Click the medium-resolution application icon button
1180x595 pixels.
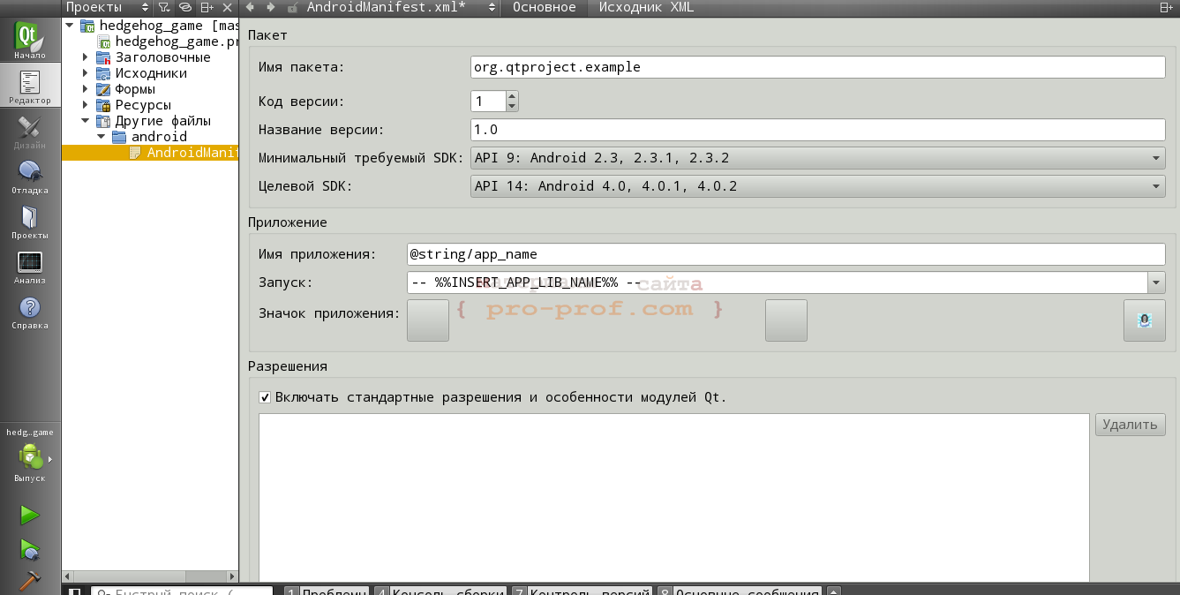786,320
